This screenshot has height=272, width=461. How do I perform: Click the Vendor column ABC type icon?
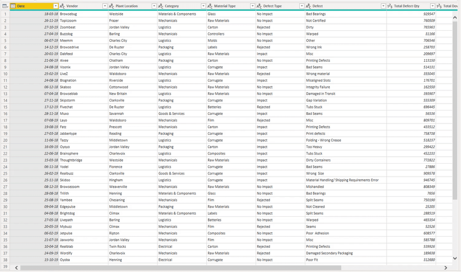[62, 6]
